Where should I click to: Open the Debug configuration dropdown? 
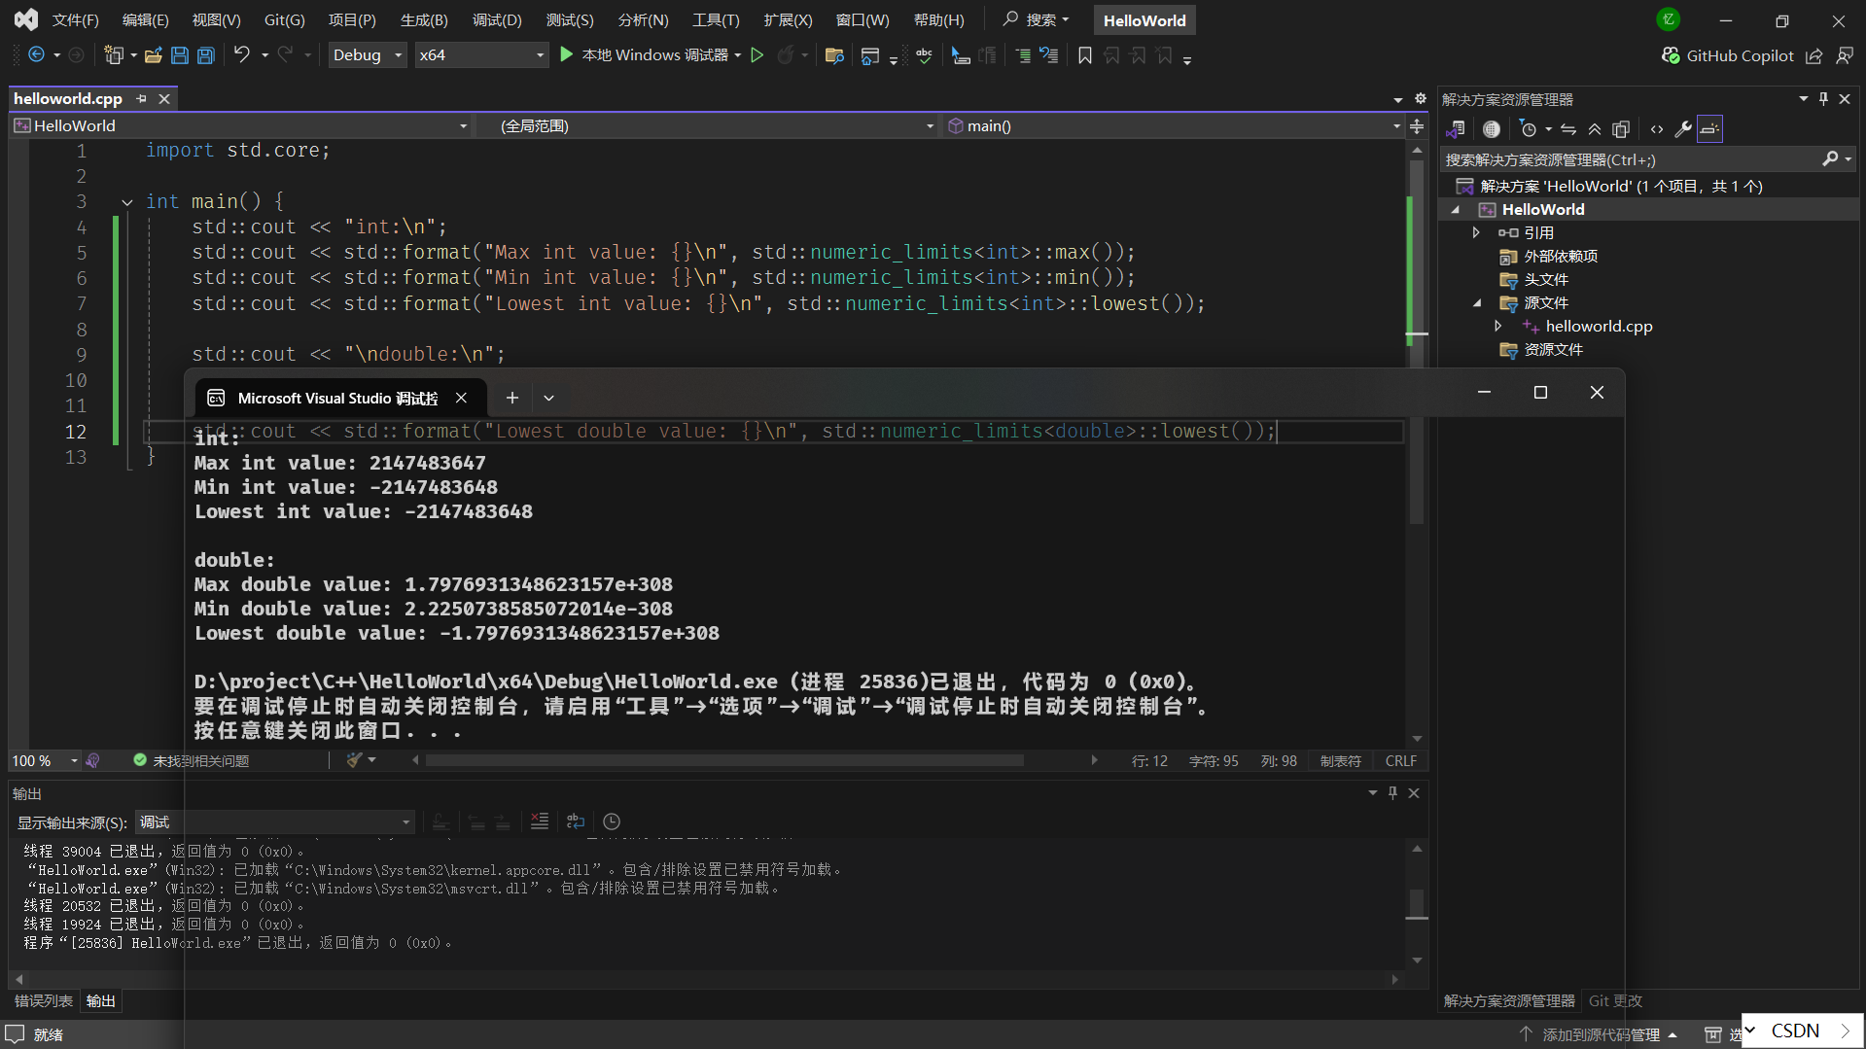[x=368, y=55]
